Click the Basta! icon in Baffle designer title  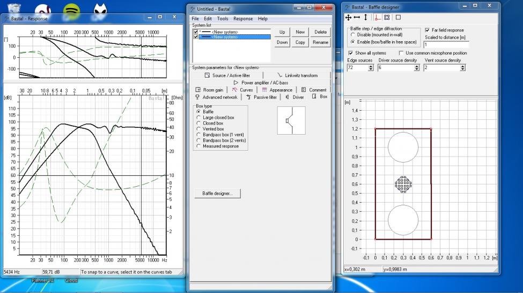[347, 7]
